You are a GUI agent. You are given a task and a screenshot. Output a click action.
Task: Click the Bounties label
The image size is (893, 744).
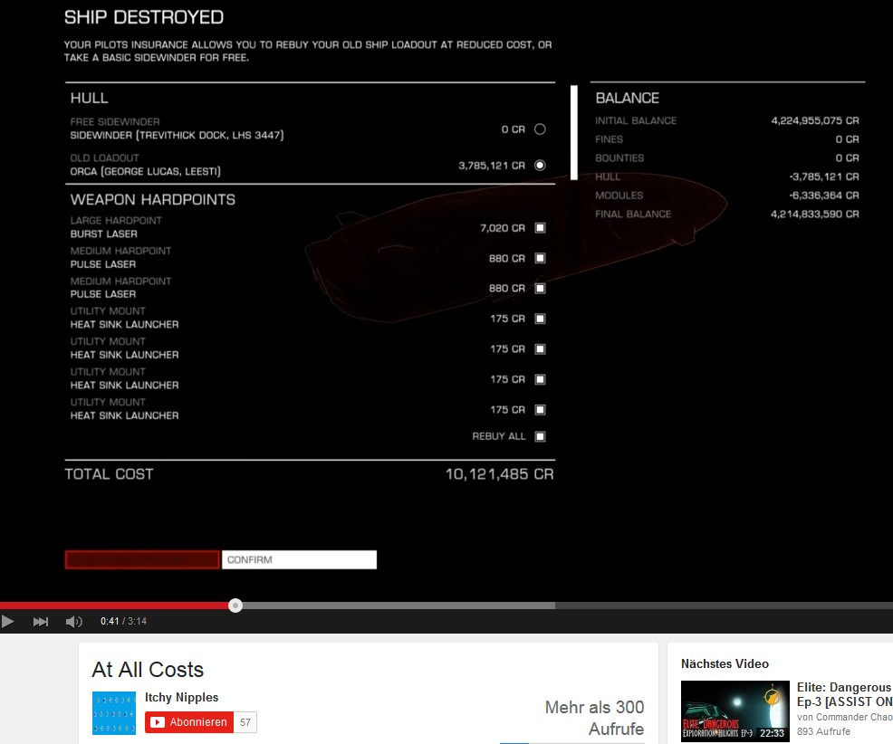coord(619,158)
